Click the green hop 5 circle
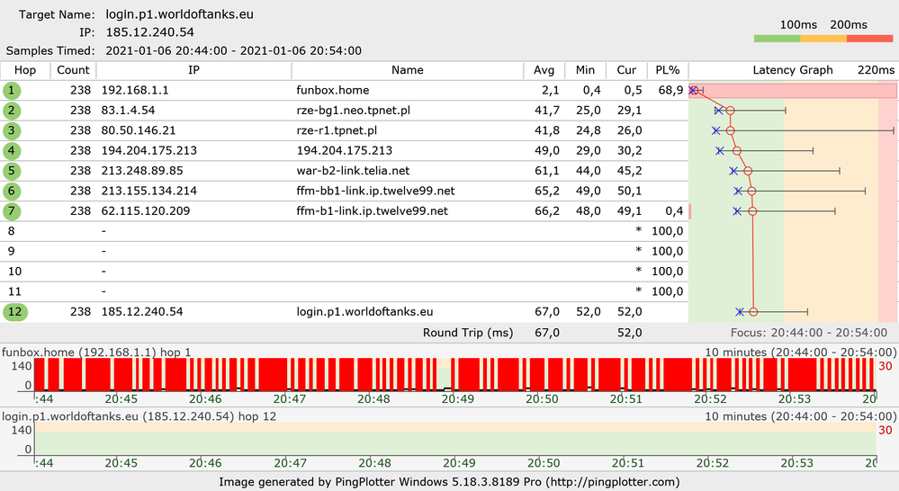Screen dimensions: 899x491 pos(12,171)
